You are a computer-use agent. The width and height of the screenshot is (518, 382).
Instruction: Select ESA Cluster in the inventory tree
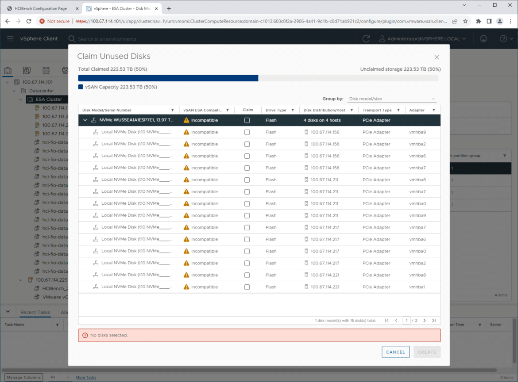coord(49,99)
